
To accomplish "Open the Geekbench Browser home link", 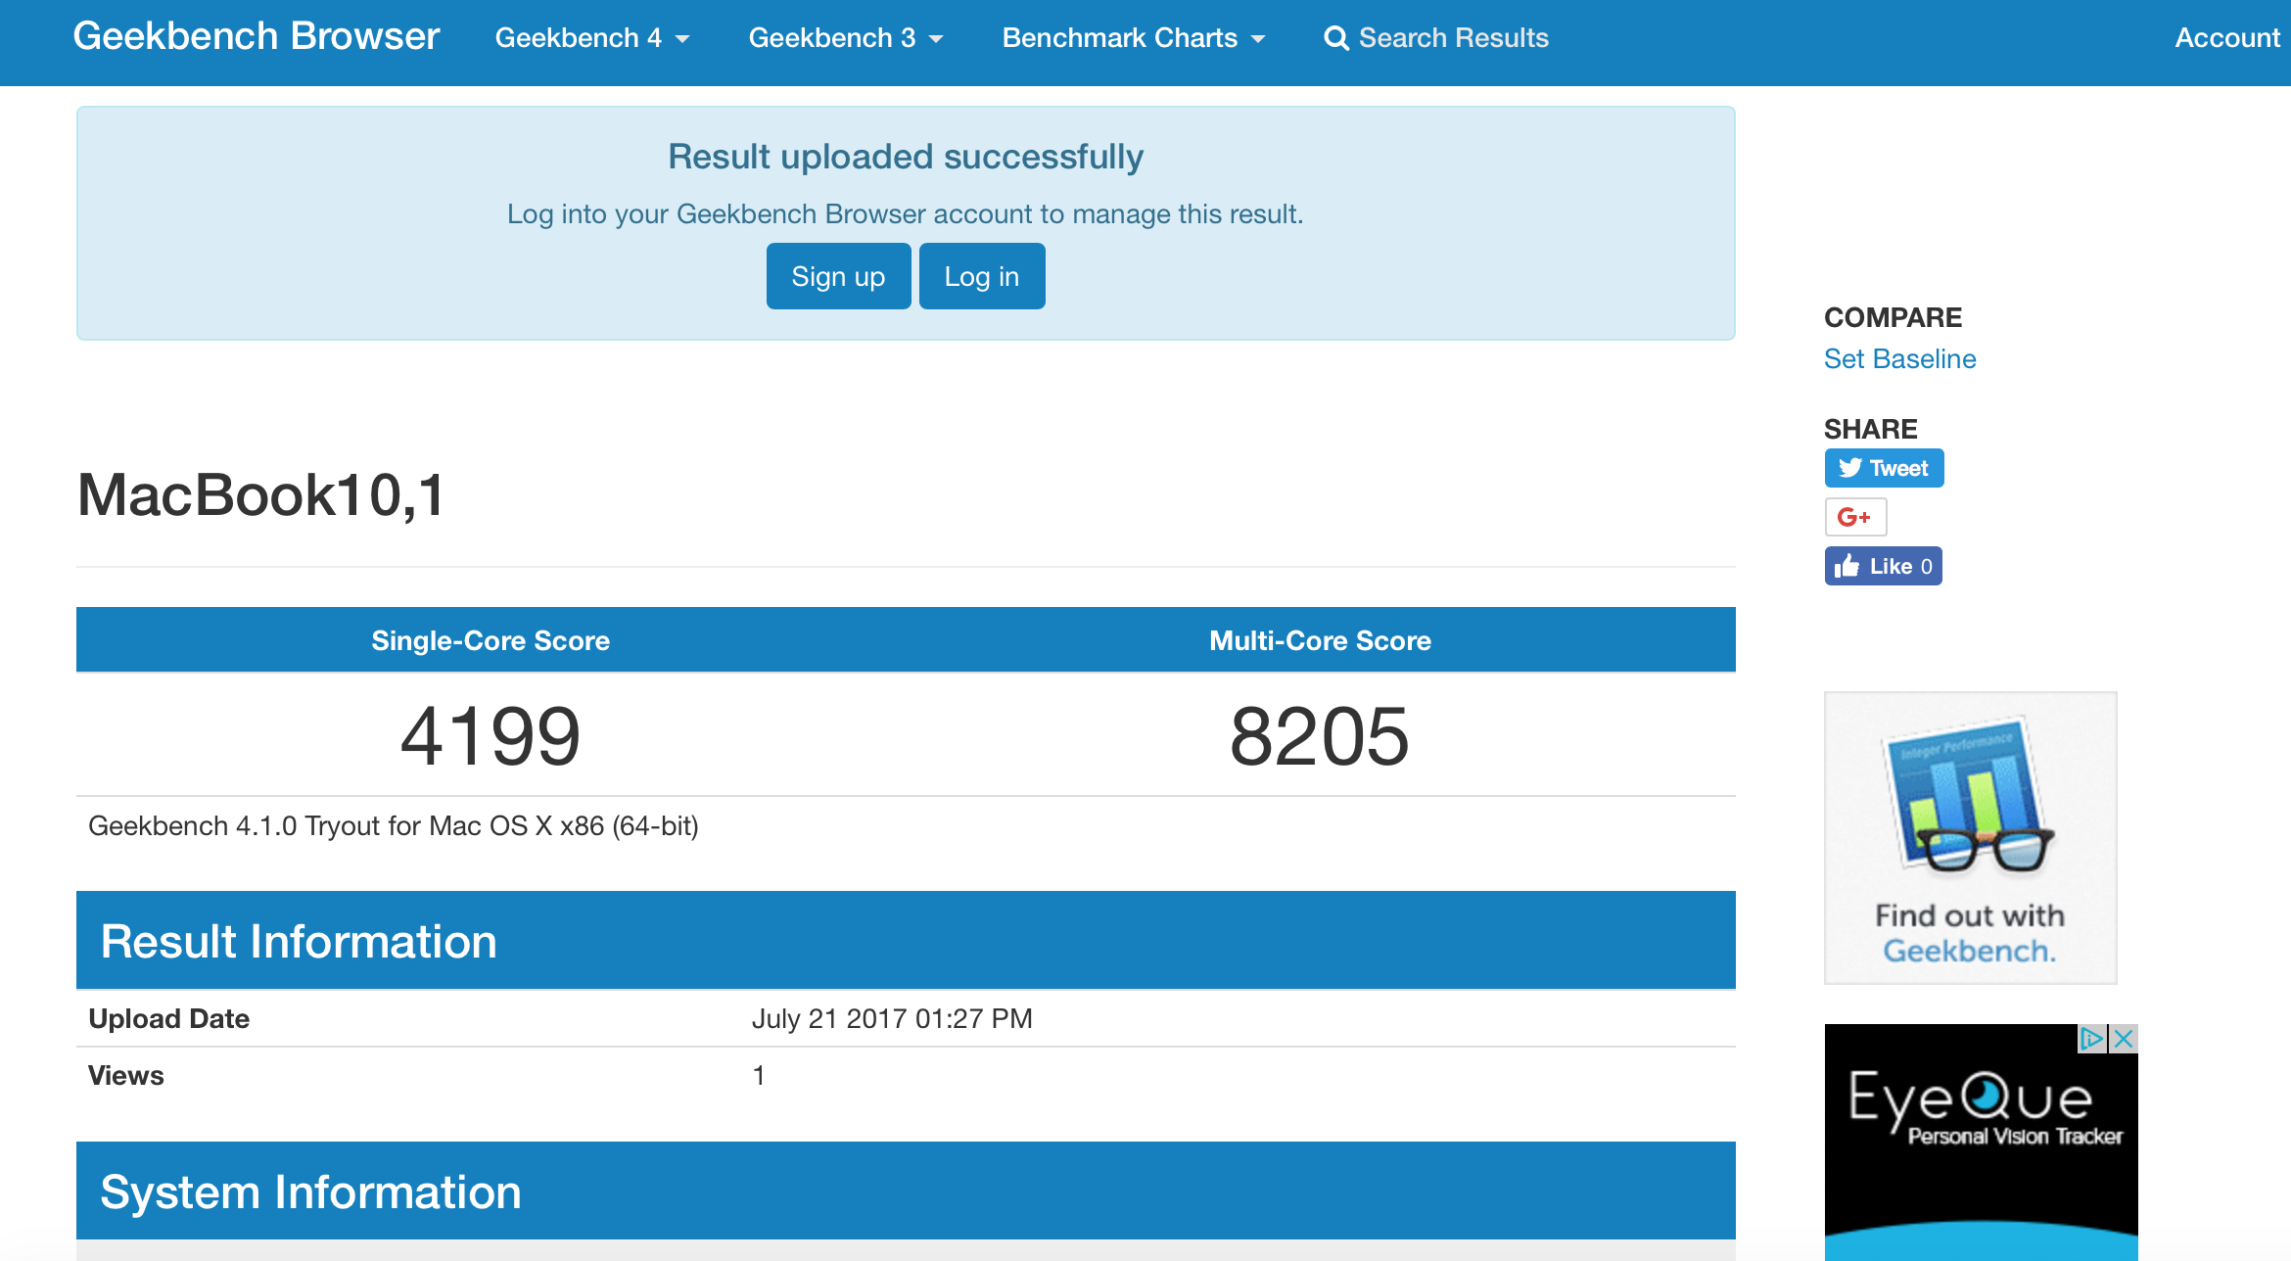I will (x=257, y=37).
